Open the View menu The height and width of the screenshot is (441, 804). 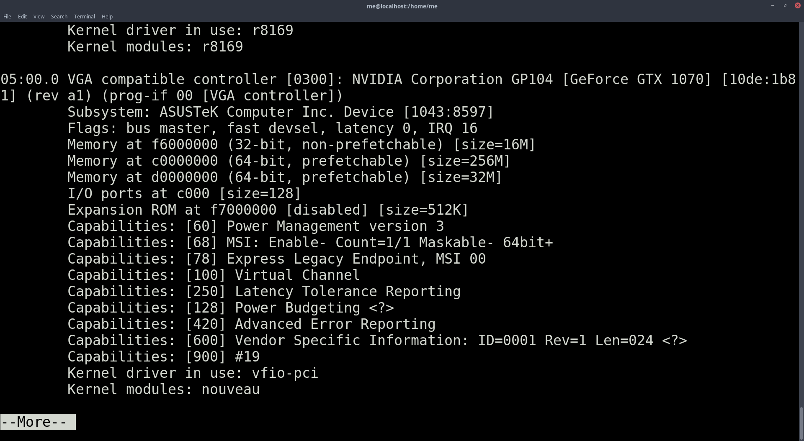39,16
